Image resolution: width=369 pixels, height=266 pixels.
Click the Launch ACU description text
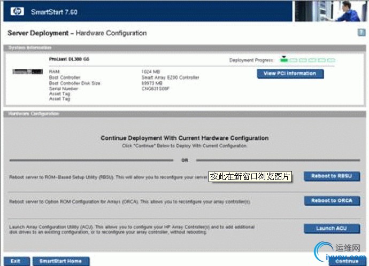pos(132,230)
